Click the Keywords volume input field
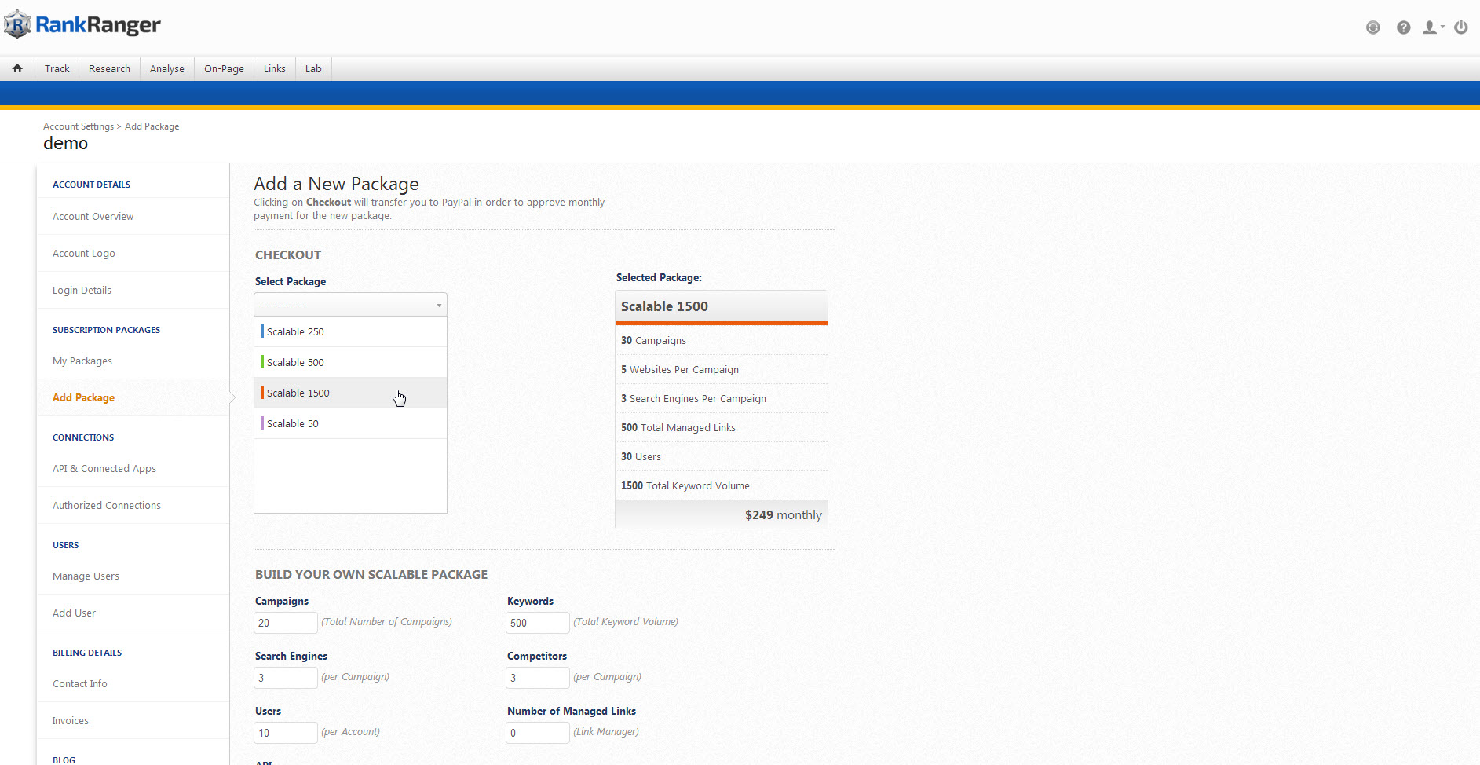Viewport: 1480px width, 765px height. tap(537, 623)
